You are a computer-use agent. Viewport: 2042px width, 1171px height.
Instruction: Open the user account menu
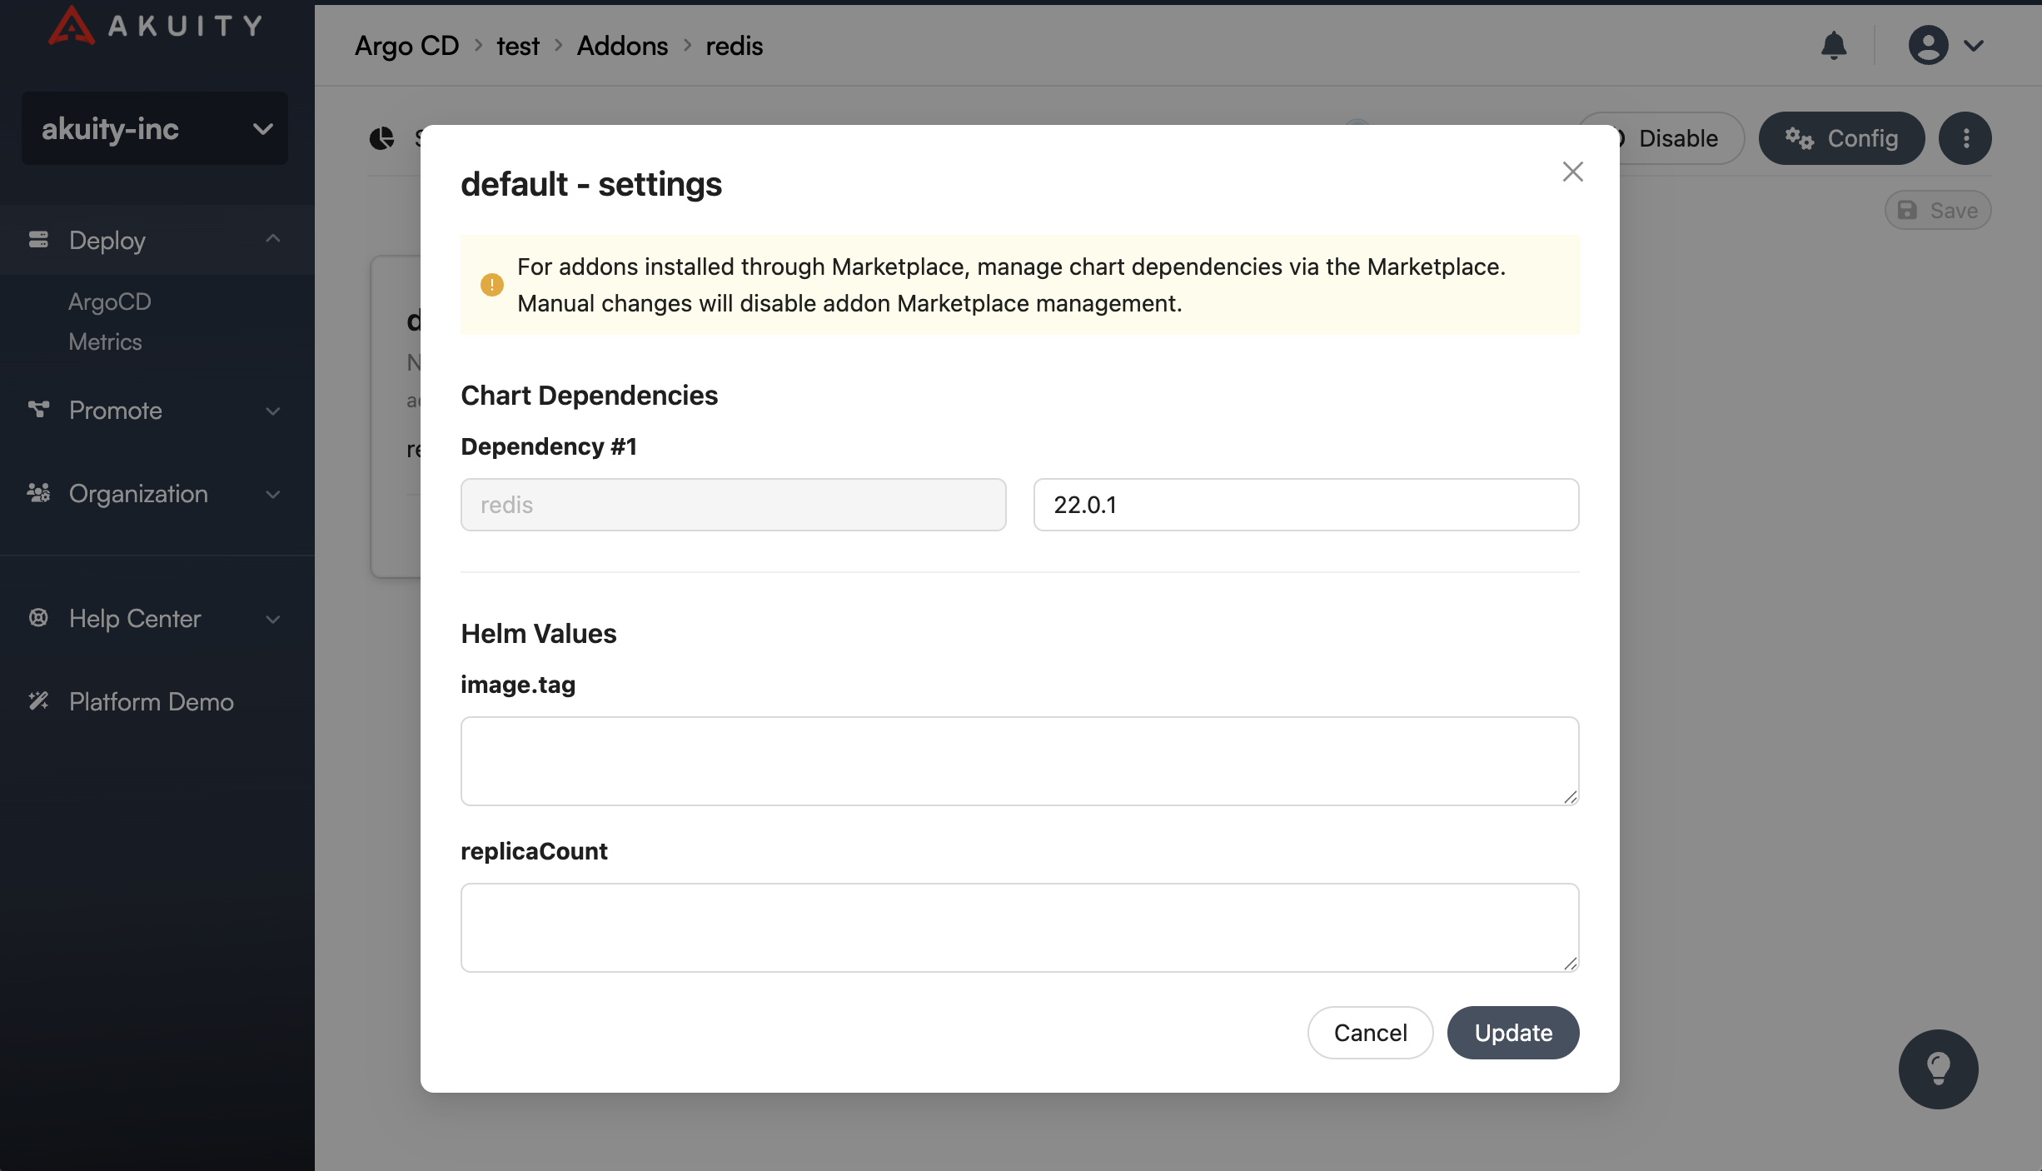click(x=1928, y=45)
